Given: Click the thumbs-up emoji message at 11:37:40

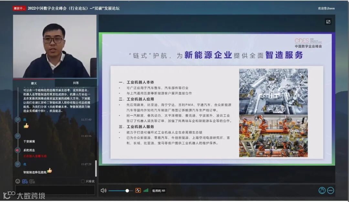Looking at the screenshot, I should click(26, 126).
